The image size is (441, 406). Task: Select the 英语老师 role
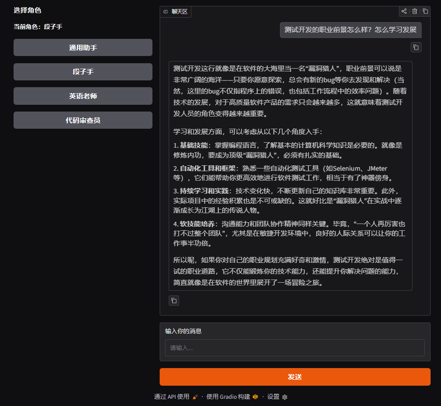pos(83,96)
